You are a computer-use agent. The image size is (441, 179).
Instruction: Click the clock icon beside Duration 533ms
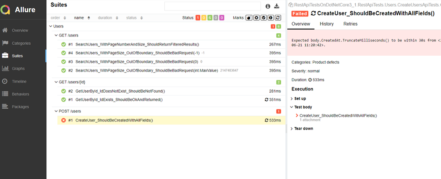click(310, 80)
